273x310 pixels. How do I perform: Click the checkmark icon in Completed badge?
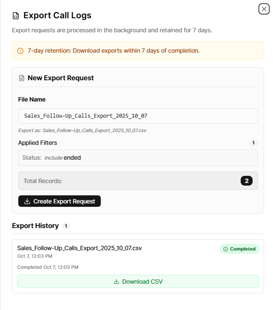click(x=225, y=249)
